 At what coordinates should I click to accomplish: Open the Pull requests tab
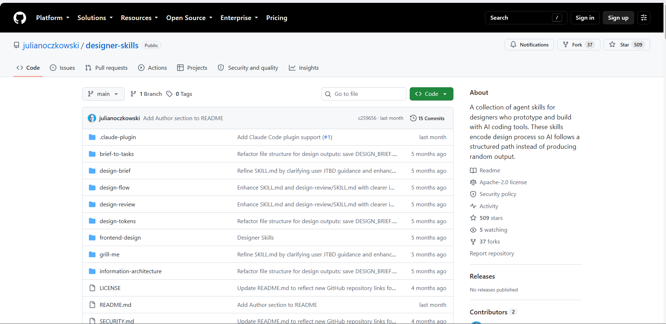pos(106,68)
